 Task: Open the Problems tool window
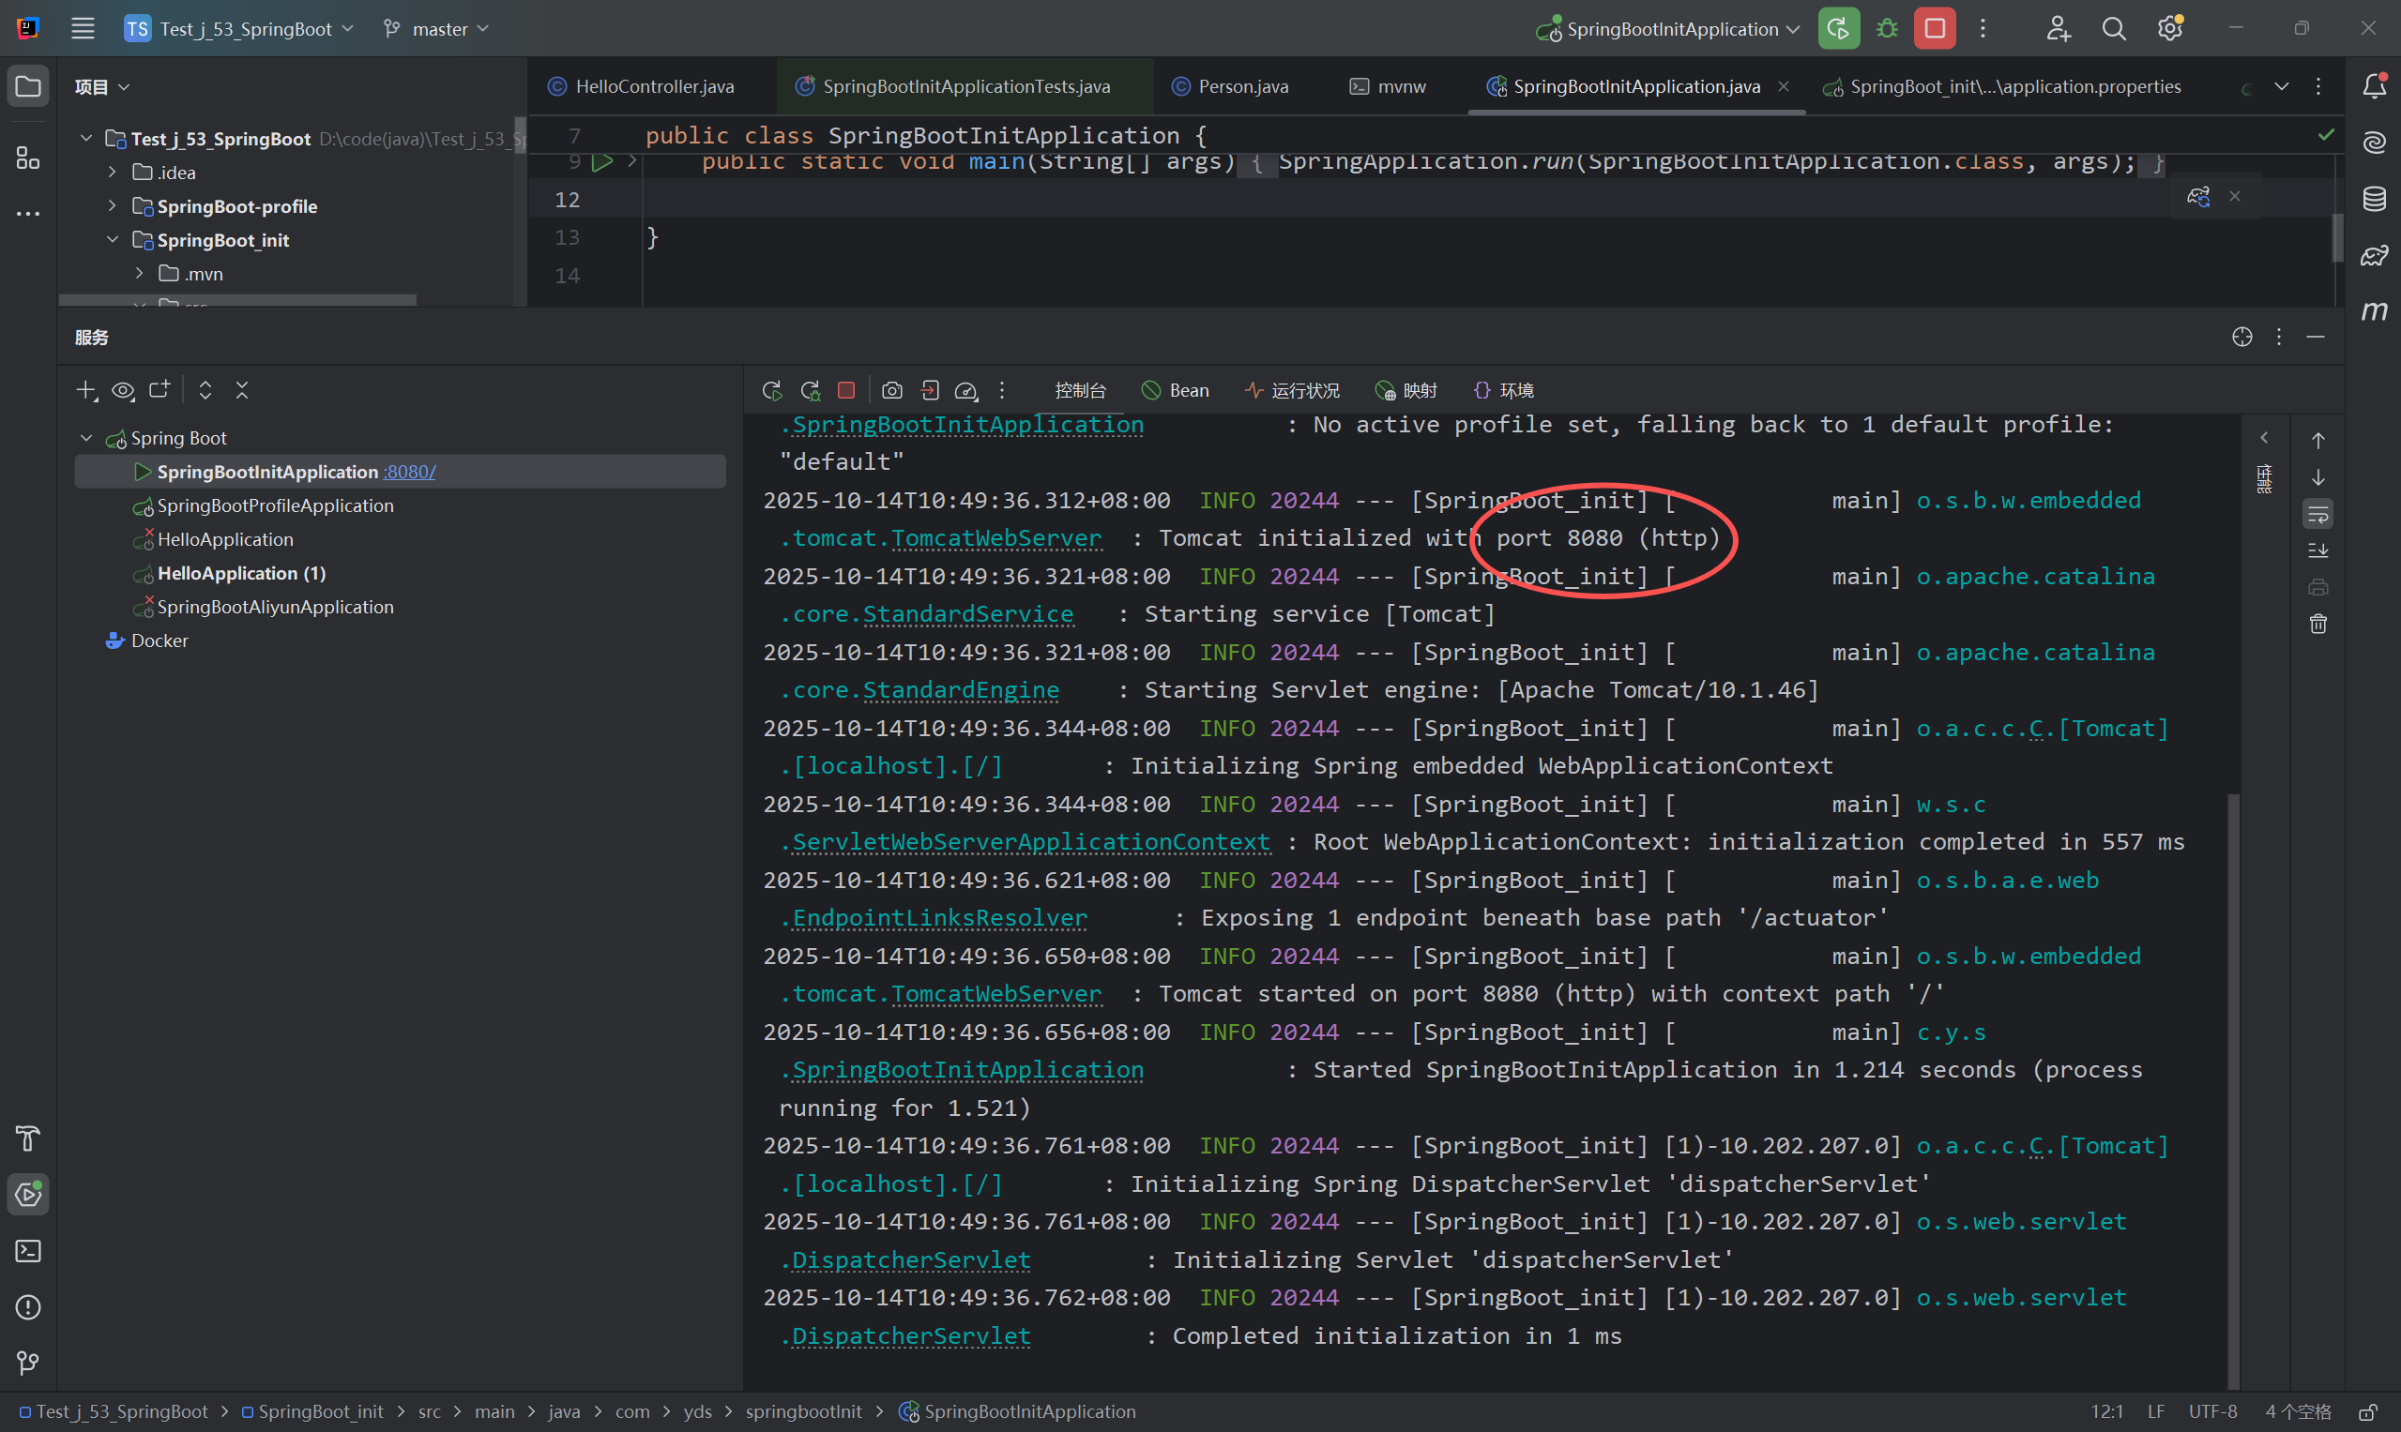[27, 1307]
